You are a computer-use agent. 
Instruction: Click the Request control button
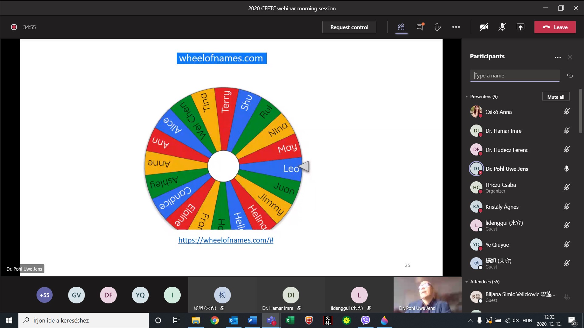point(349,27)
